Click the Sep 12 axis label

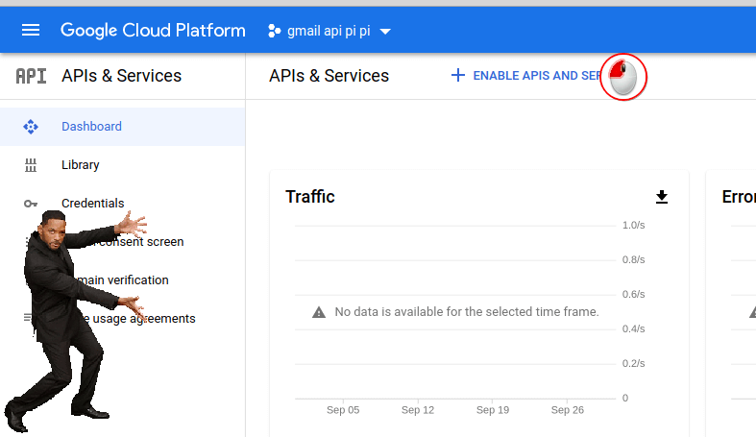click(418, 410)
